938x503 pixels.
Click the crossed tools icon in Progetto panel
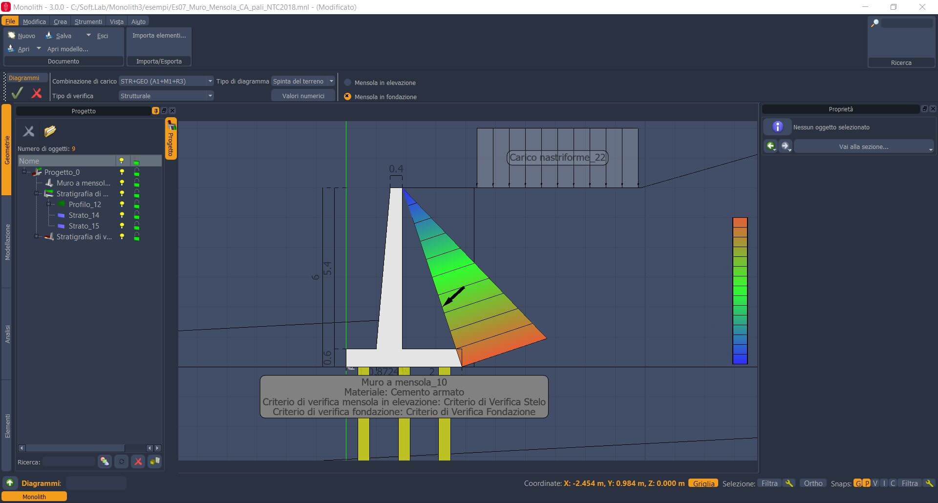point(29,131)
